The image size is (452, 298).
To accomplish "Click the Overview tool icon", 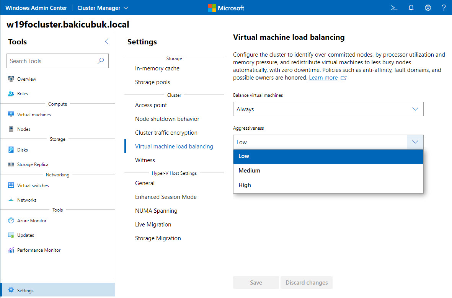I will (x=11, y=79).
